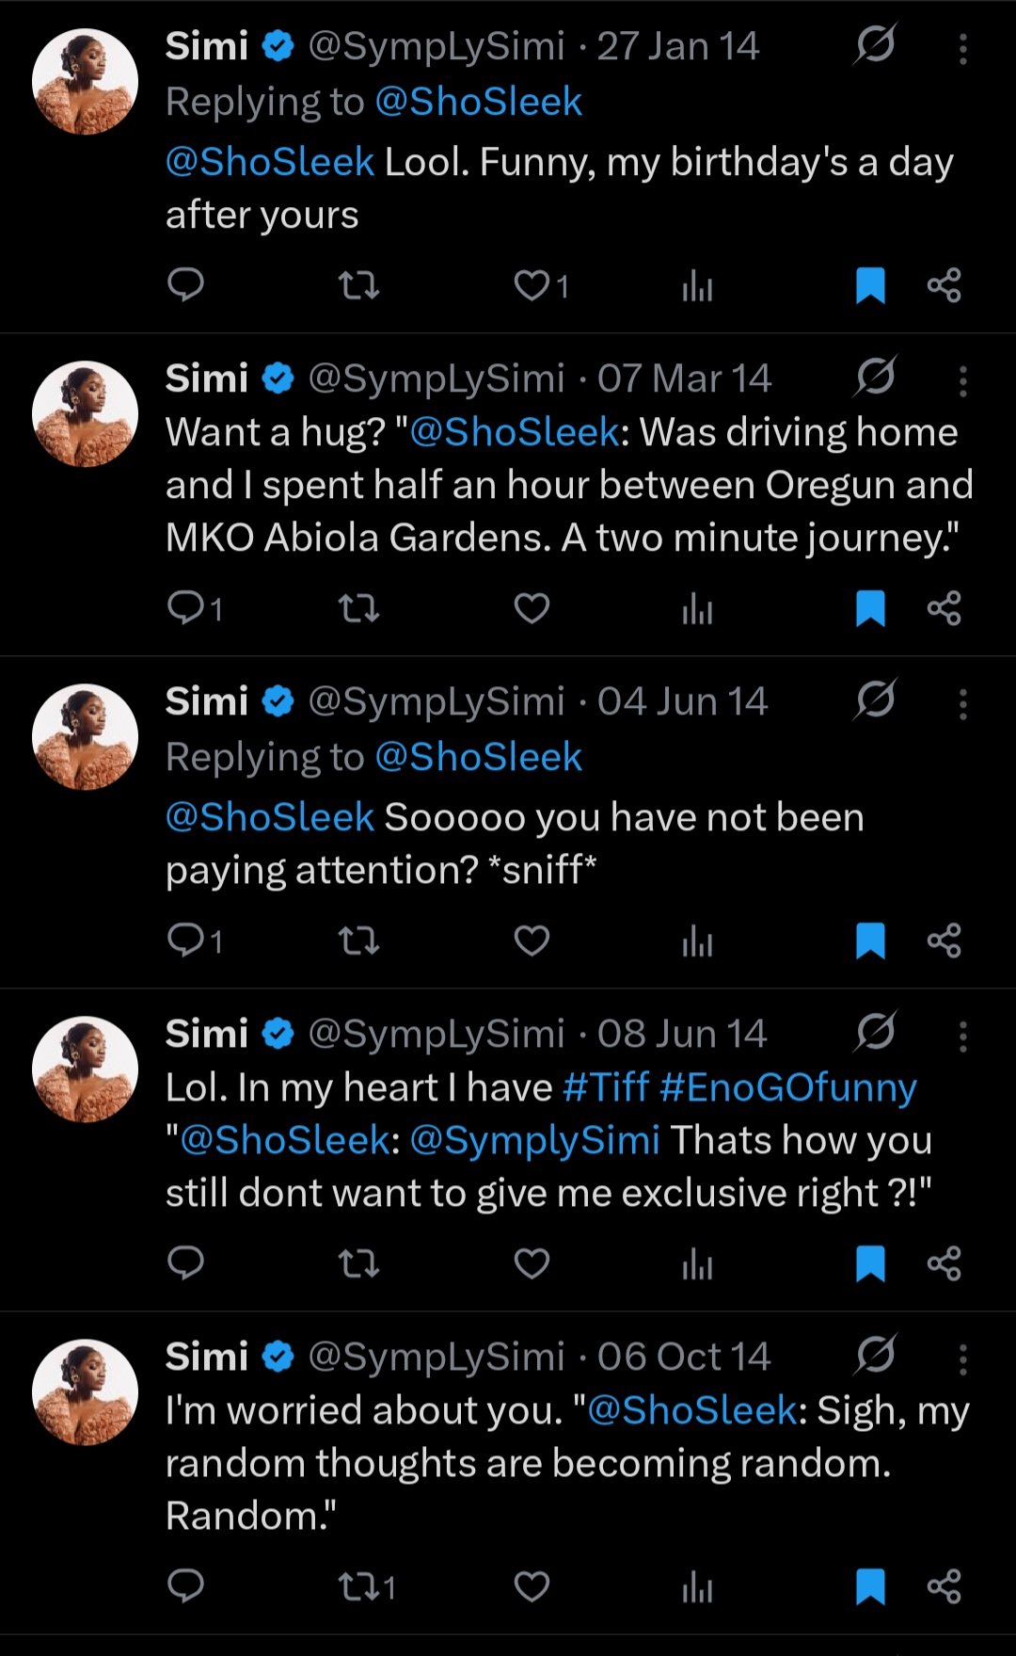Image resolution: width=1016 pixels, height=1656 pixels.
Task: Open more options for the 27 Jan 14 tweet
Action: coord(962,49)
